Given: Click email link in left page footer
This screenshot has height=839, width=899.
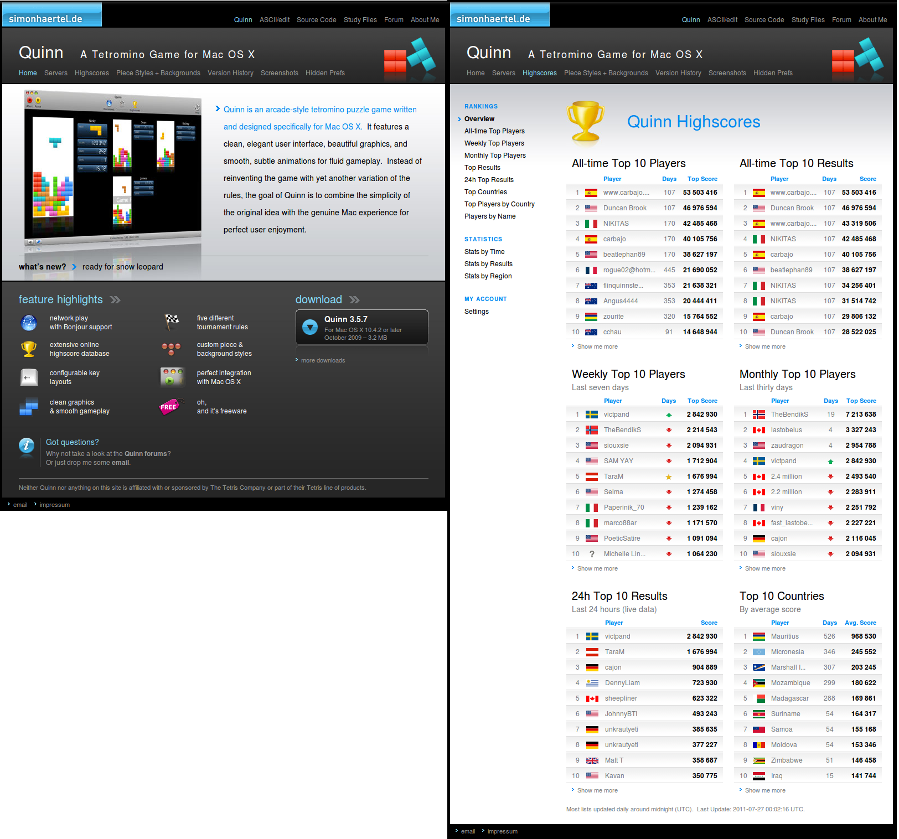Looking at the screenshot, I should [x=20, y=505].
